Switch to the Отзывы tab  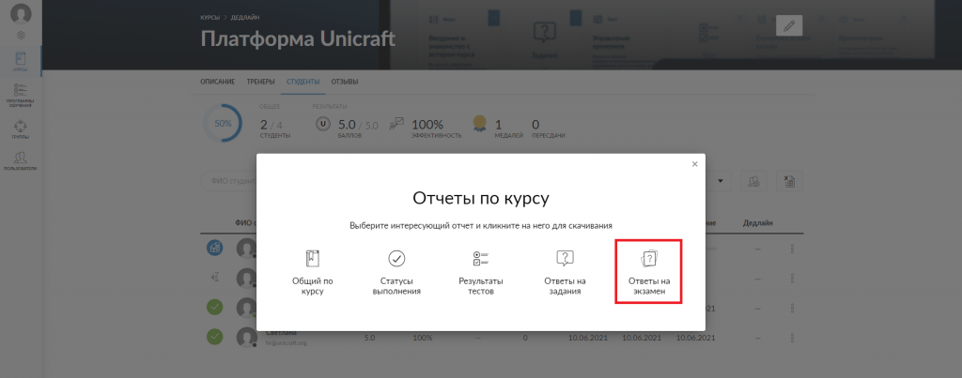pos(345,82)
